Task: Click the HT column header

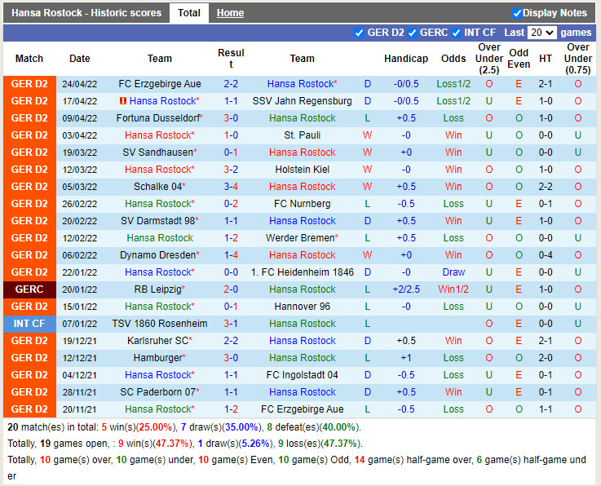Action: click(545, 59)
